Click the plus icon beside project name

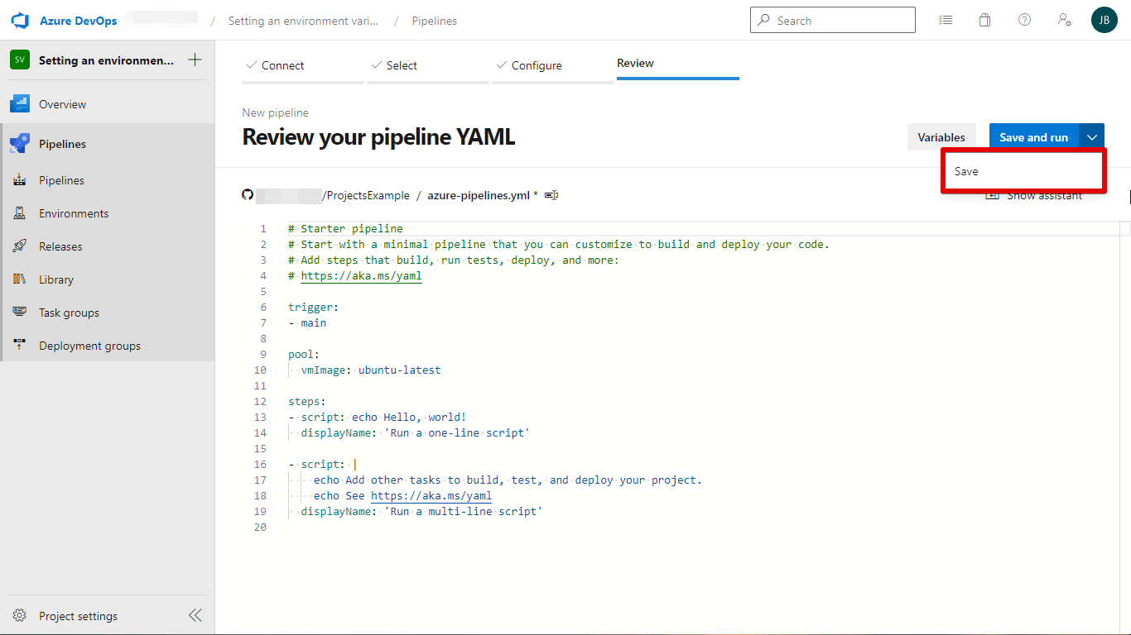point(195,60)
